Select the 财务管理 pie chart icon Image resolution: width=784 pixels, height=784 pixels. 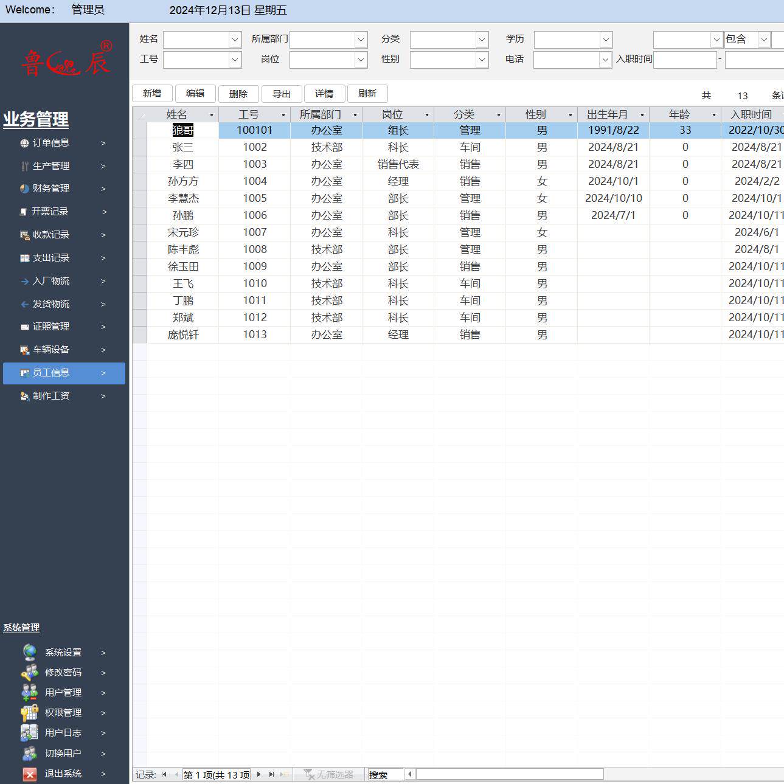pyautogui.click(x=24, y=189)
